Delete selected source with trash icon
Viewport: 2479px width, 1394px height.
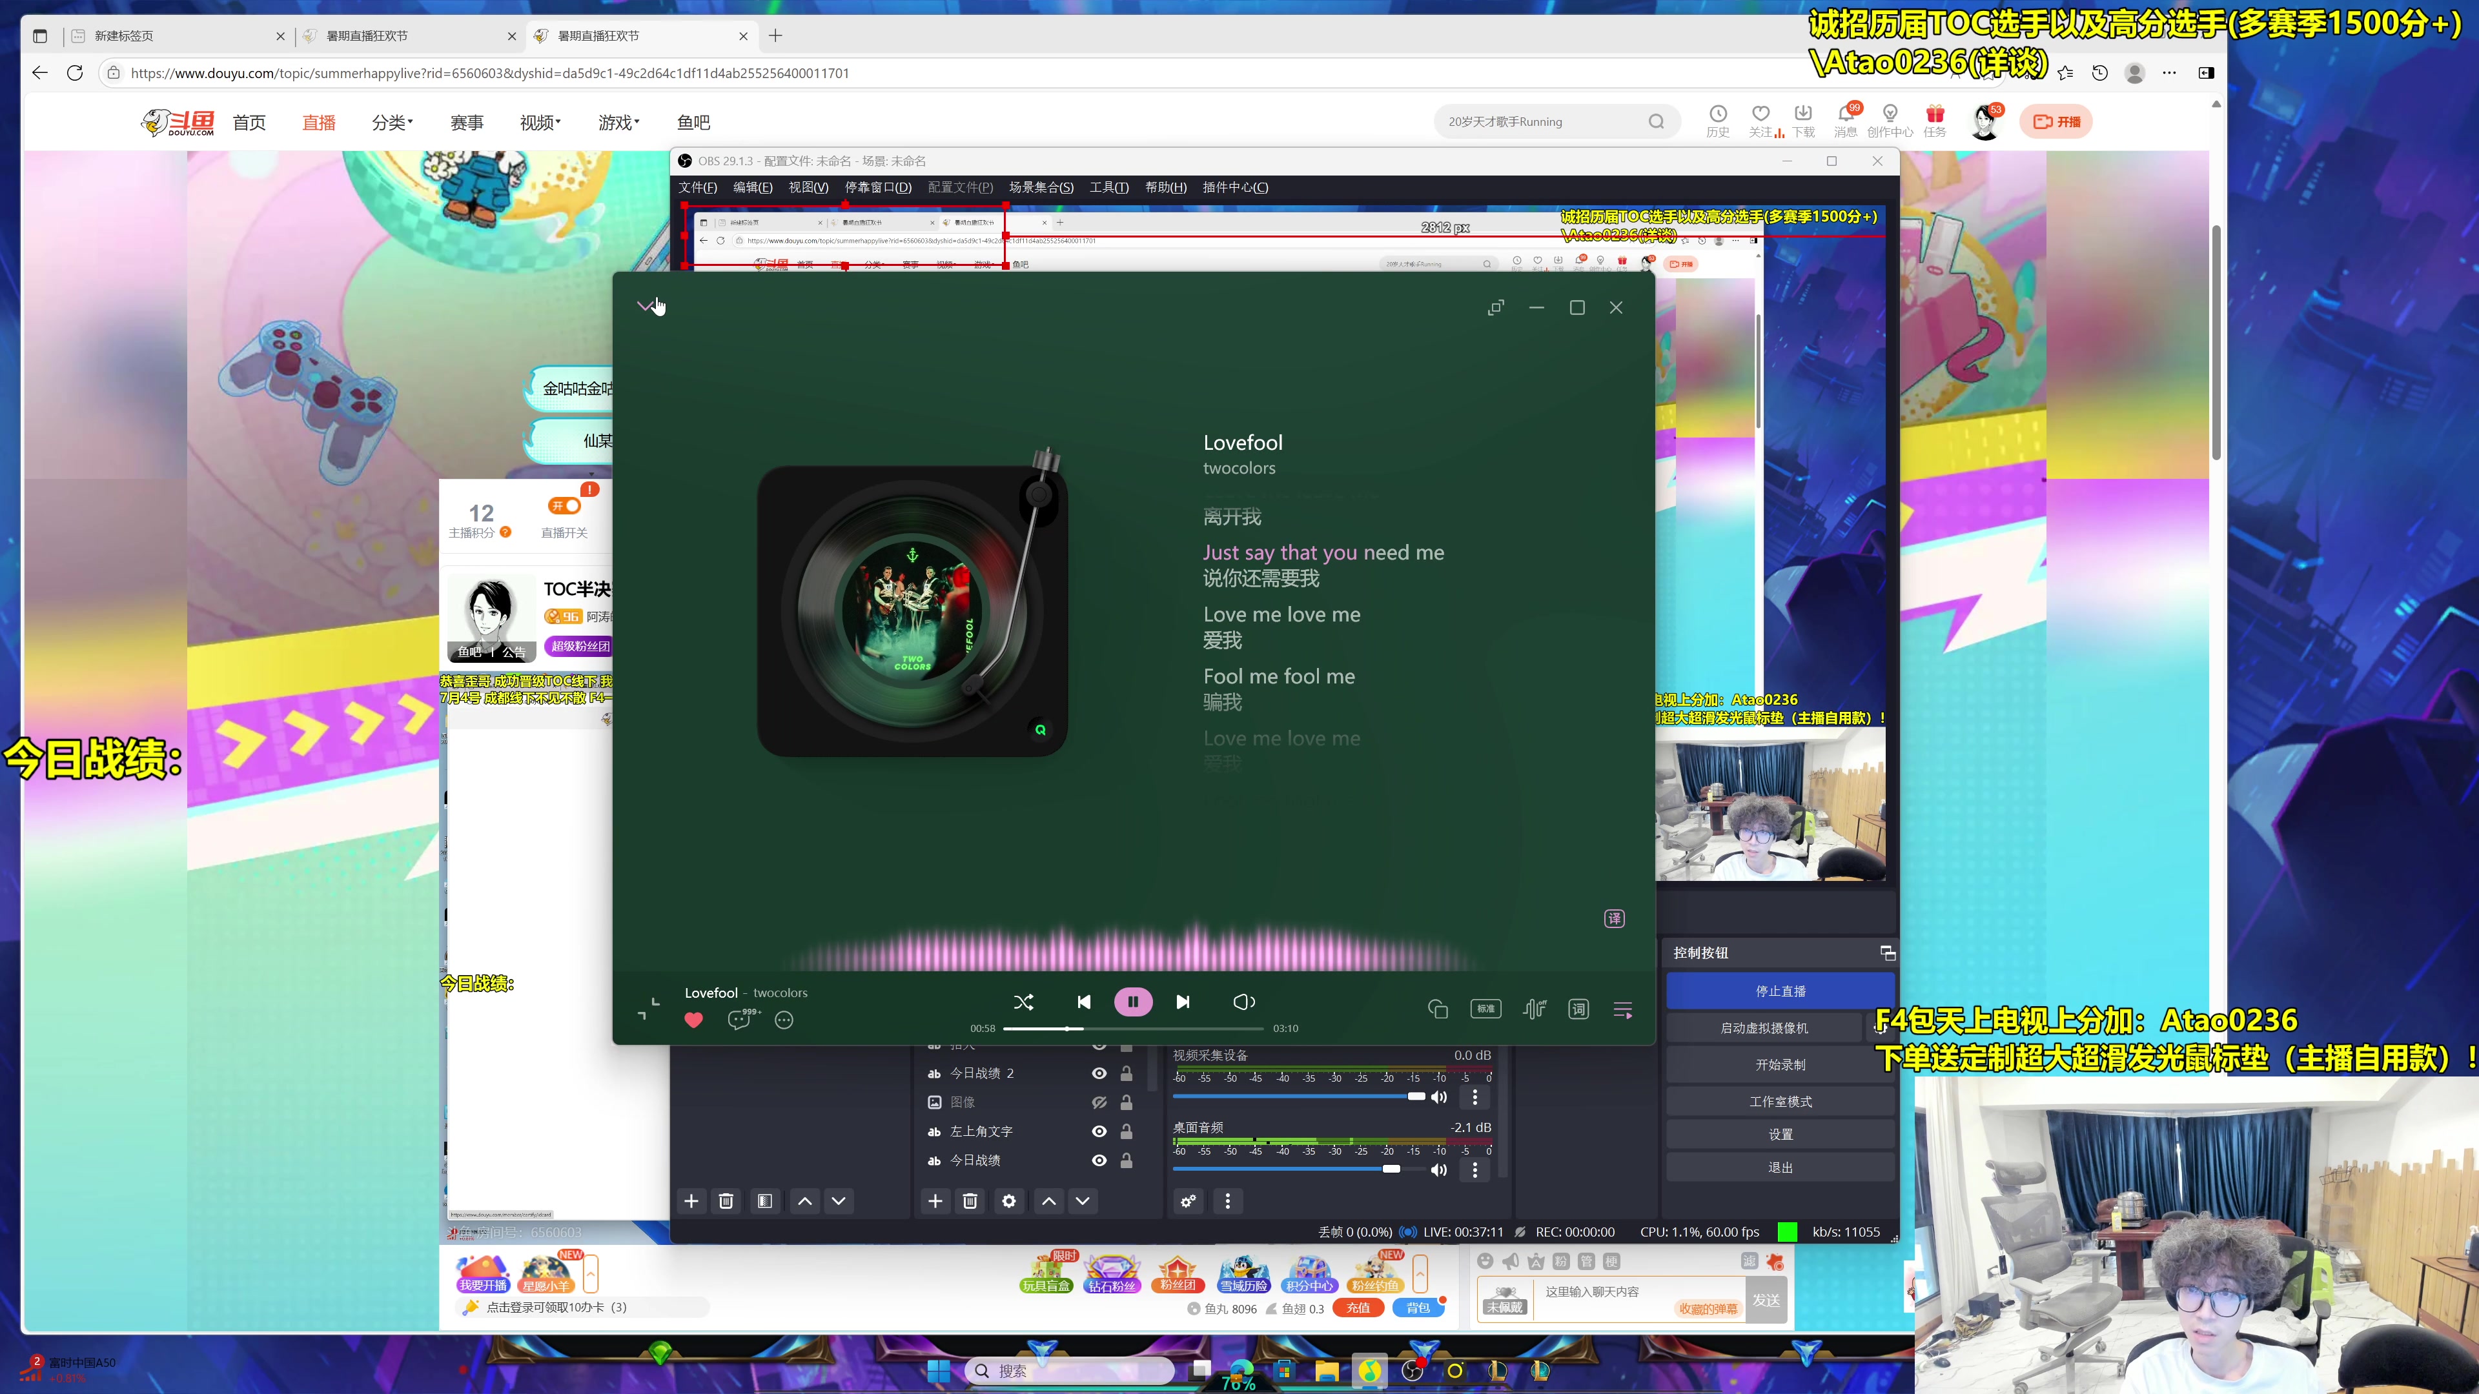tap(970, 1200)
